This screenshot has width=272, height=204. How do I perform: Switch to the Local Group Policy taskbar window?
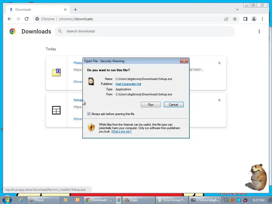[x=172, y=200]
